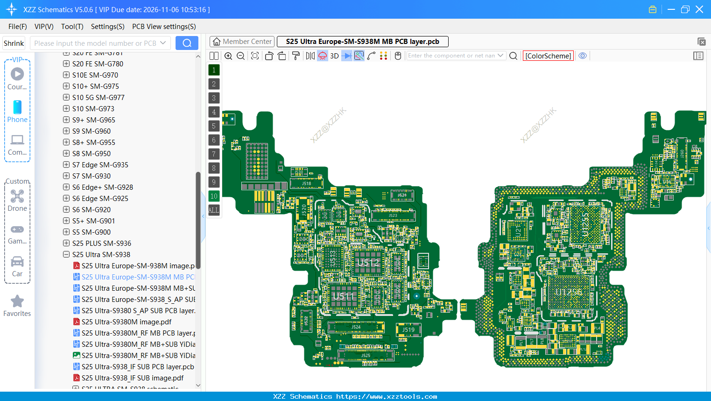
Task: Collapse the S25 Ultra SM-S938 tree node
Action: click(66, 254)
